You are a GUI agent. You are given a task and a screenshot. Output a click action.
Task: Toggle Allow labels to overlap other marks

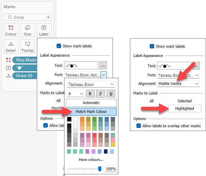click(x=139, y=126)
